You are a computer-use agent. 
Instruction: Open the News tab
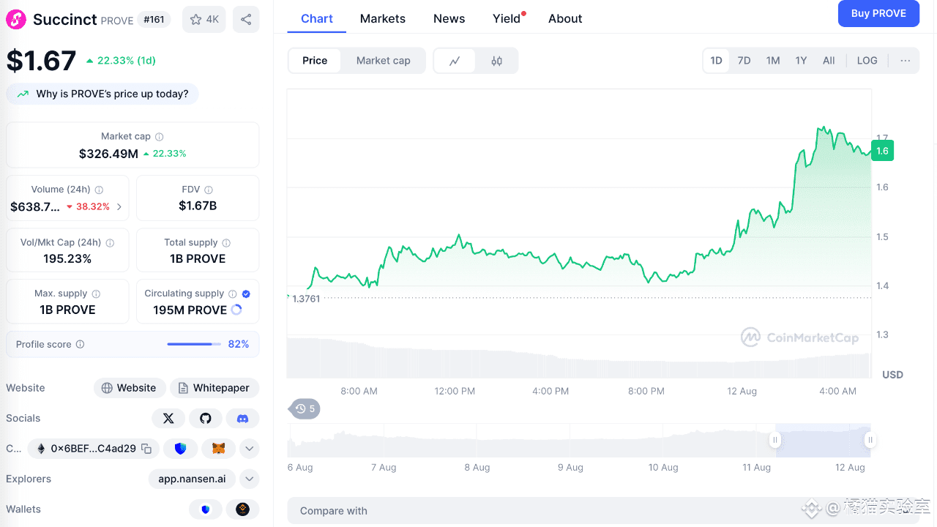click(x=449, y=19)
